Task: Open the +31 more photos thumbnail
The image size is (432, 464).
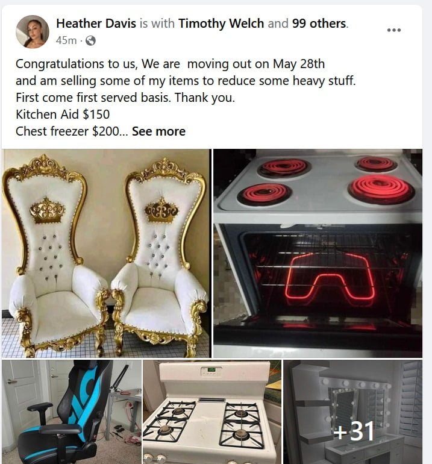Action: point(352,412)
